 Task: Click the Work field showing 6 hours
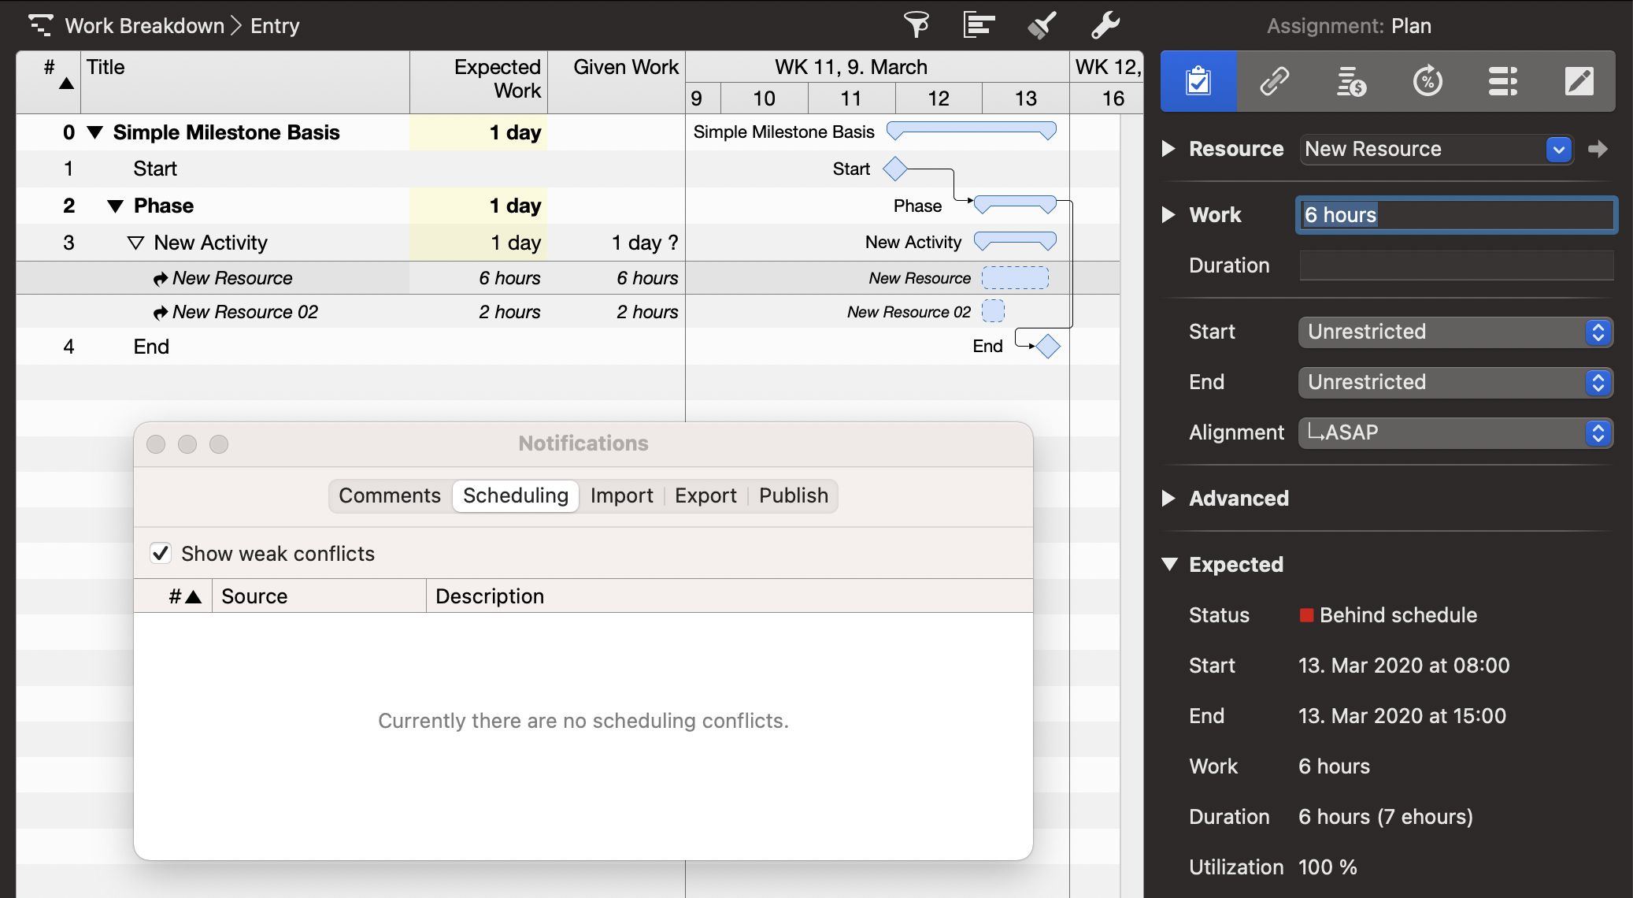(x=1455, y=215)
